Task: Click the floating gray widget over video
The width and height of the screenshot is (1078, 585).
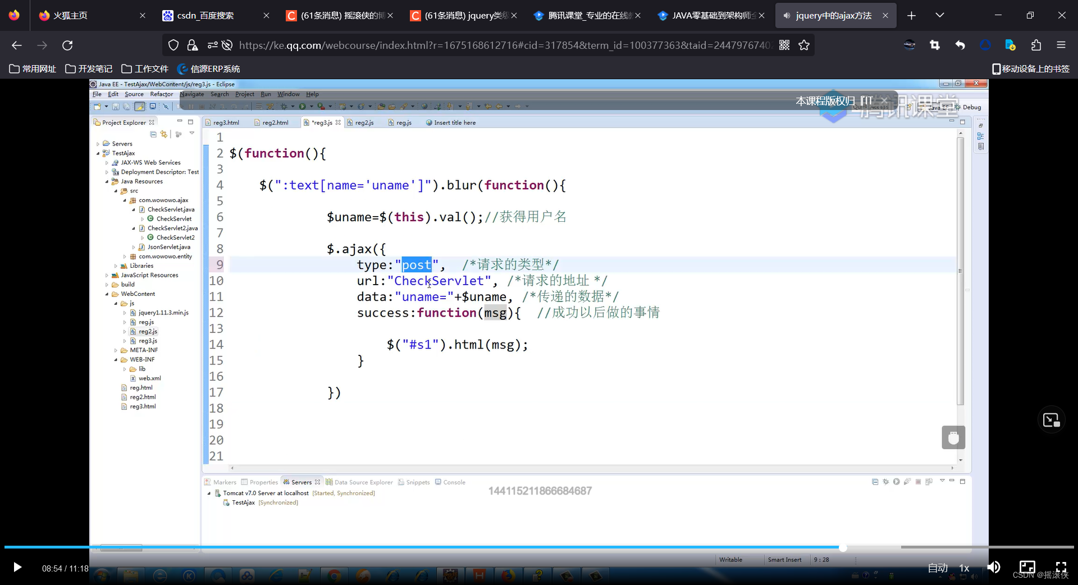Action: pyautogui.click(x=953, y=437)
